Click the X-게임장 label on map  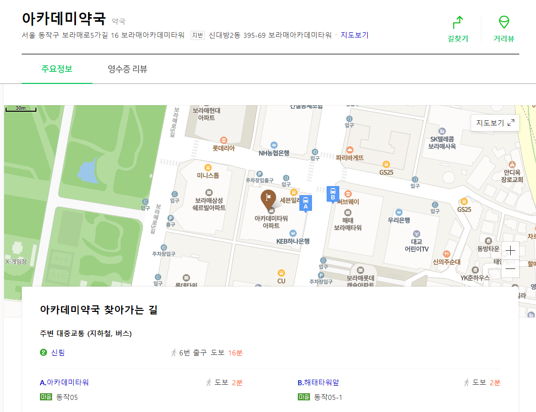click(16, 262)
